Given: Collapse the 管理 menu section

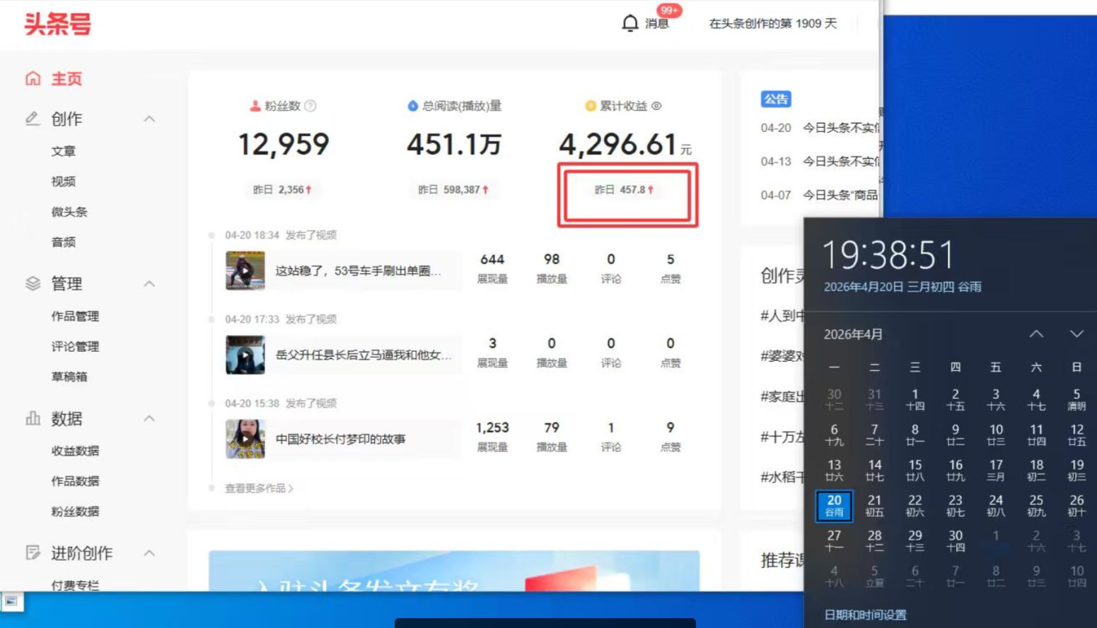Looking at the screenshot, I should tap(149, 283).
